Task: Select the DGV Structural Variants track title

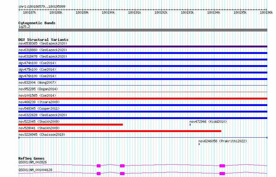Action: point(43,40)
